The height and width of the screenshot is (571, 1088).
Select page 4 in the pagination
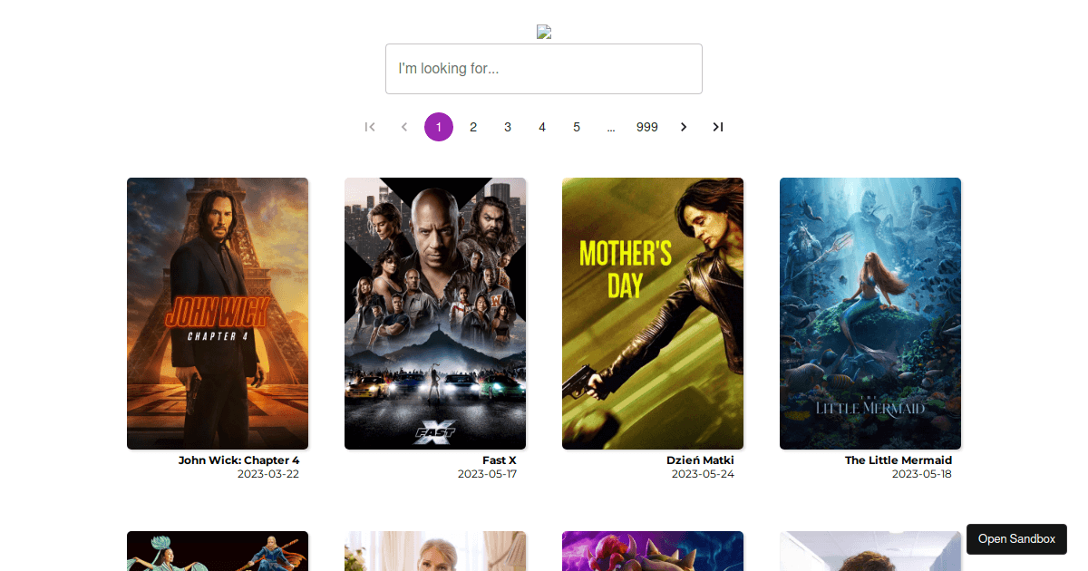[542, 127]
